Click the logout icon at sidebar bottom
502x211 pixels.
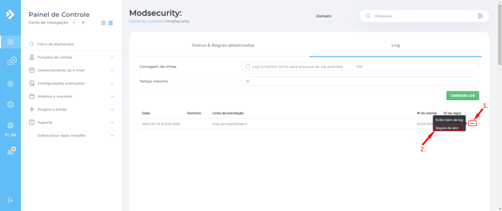click(10, 200)
